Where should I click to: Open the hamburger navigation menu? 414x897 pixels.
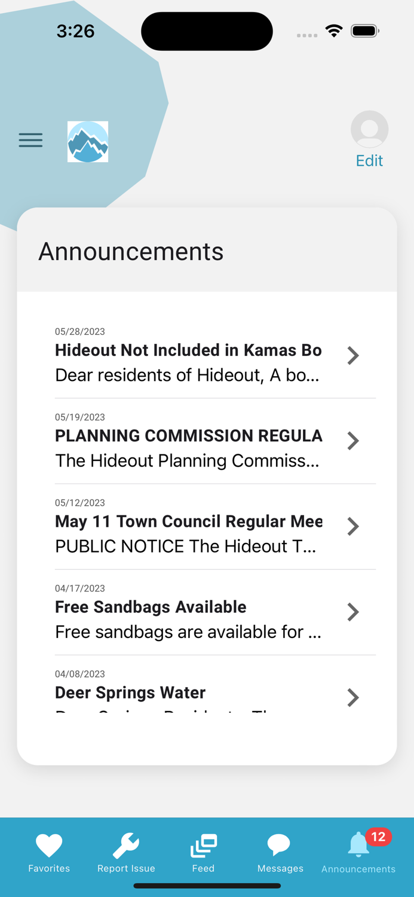point(30,140)
